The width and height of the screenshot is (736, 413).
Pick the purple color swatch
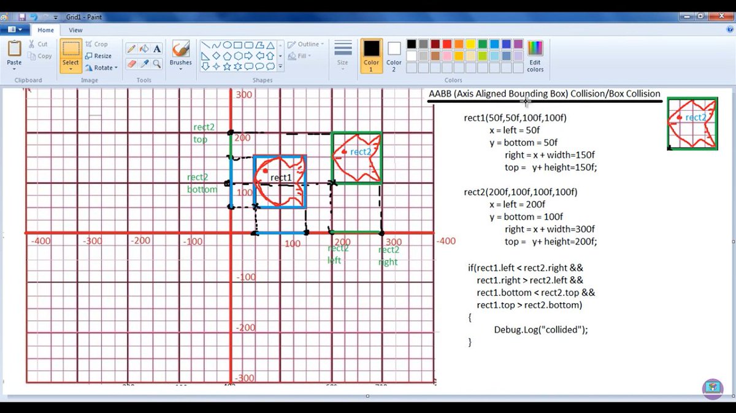click(518, 44)
